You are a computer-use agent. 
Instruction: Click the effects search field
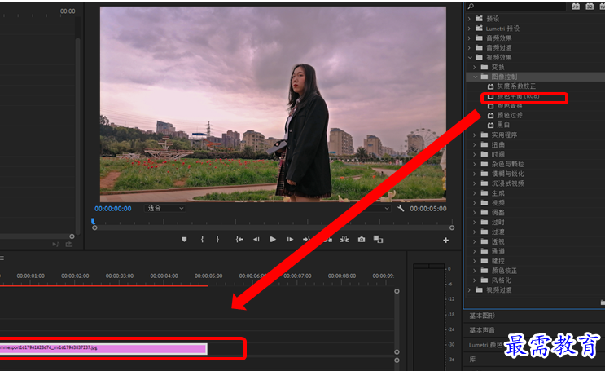coord(517,7)
